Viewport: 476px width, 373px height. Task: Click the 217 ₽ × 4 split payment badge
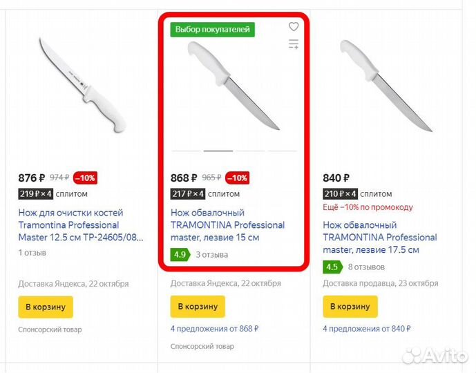click(x=188, y=194)
